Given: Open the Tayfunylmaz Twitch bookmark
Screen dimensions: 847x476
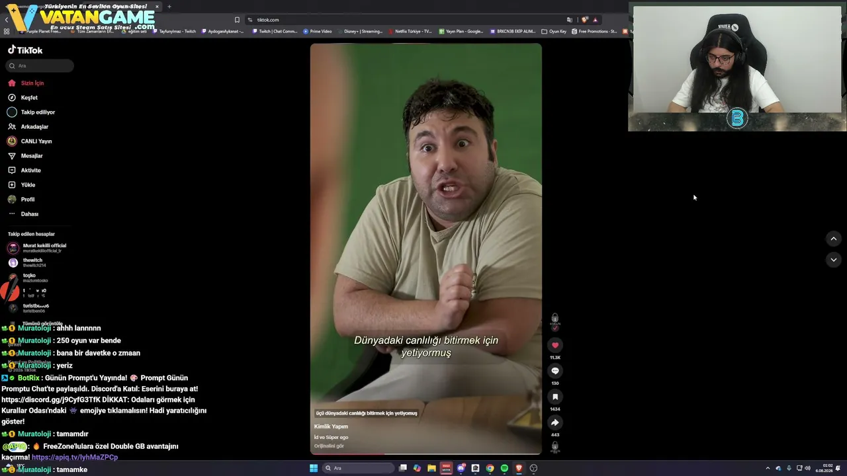Looking at the screenshot, I should pyautogui.click(x=174, y=31).
